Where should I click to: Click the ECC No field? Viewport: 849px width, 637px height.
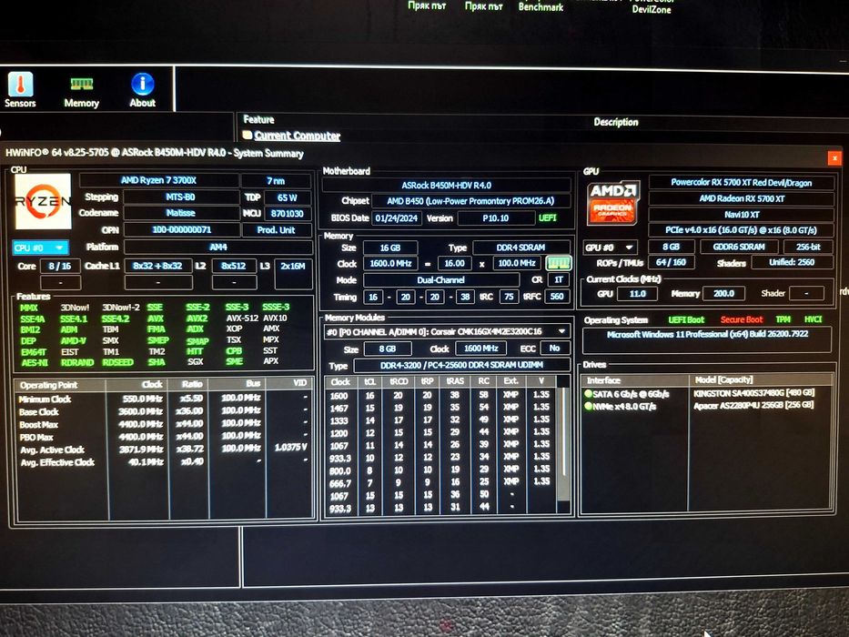pos(554,349)
